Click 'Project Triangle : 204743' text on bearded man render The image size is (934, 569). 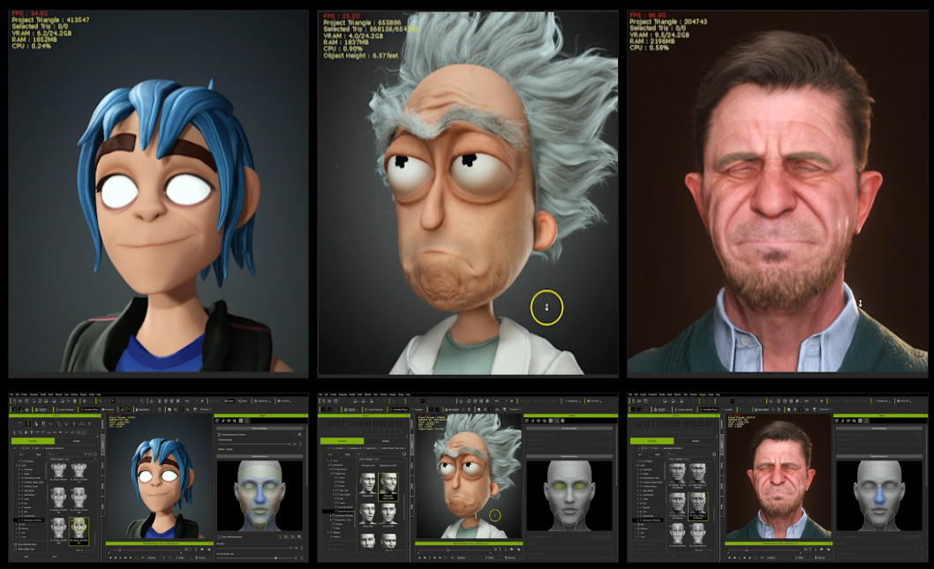(668, 21)
